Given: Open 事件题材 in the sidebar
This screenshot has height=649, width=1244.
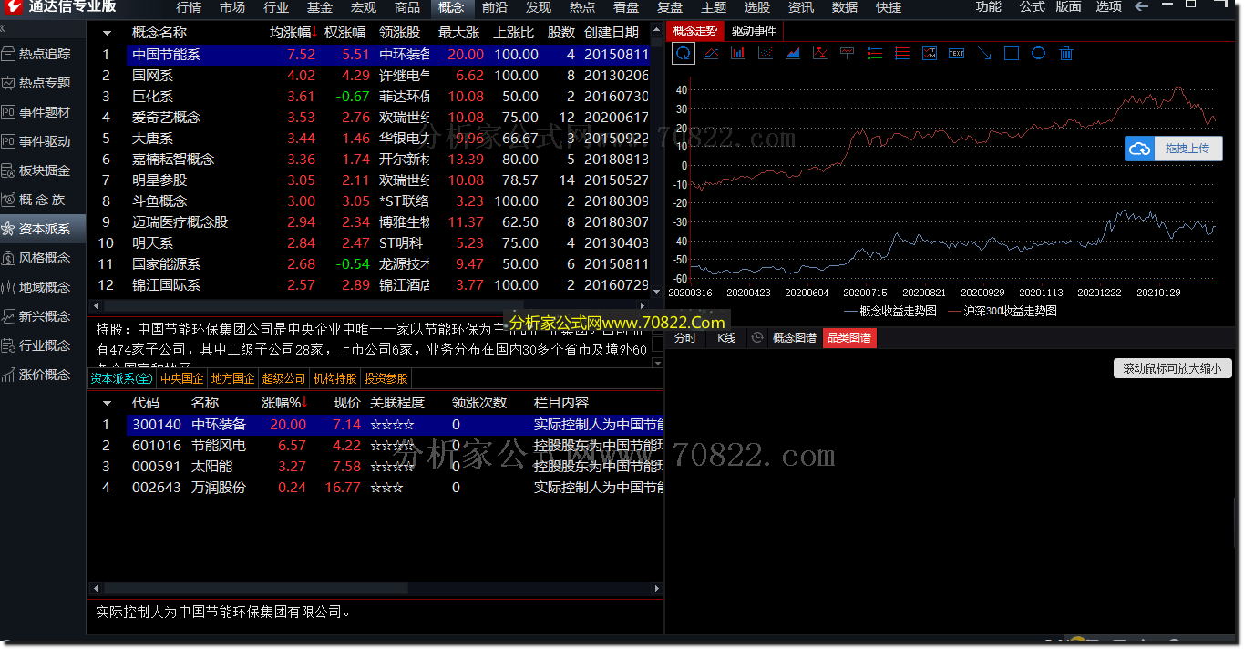Looking at the screenshot, I should (x=44, y=112).
